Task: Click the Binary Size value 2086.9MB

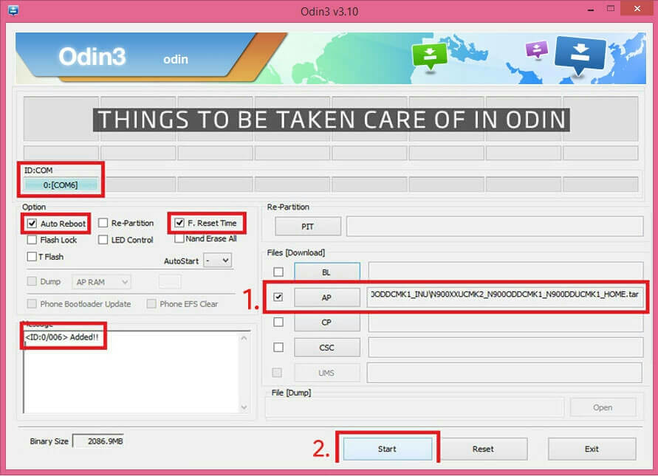Action: point(99,441)
